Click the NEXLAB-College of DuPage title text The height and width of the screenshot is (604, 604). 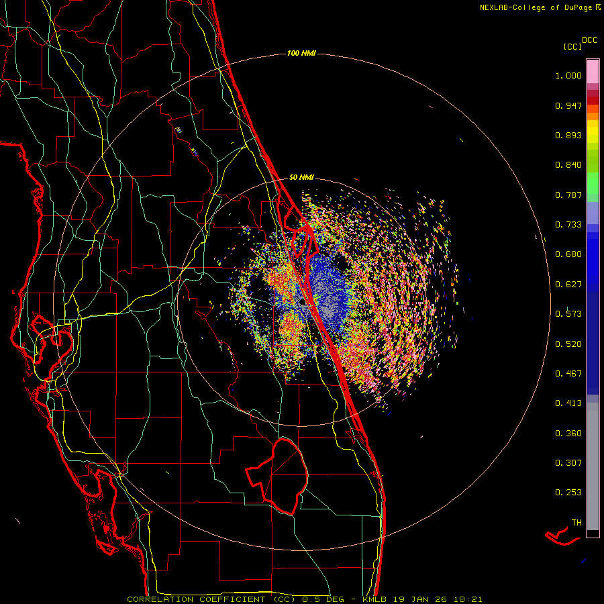click(x=536, y=7)
